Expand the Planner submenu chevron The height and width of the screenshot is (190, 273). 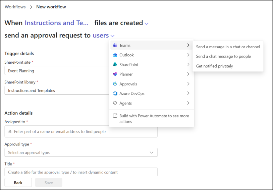point(188,74)
